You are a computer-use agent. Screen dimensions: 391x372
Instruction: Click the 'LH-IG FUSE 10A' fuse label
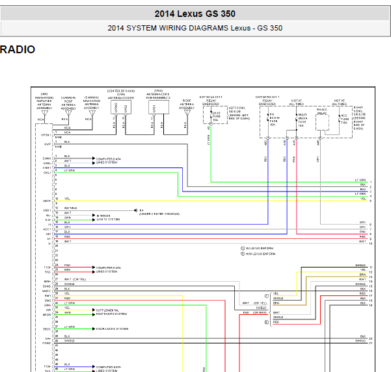tap(216, 116)
